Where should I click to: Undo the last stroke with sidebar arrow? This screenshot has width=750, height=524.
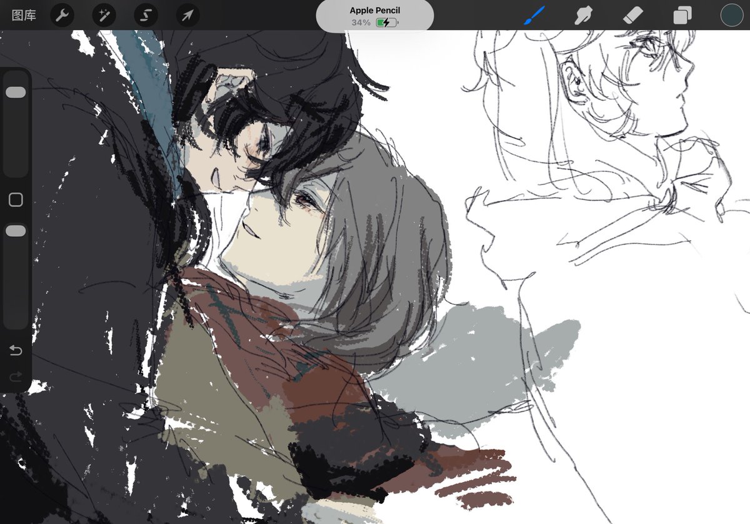point(16,350)
